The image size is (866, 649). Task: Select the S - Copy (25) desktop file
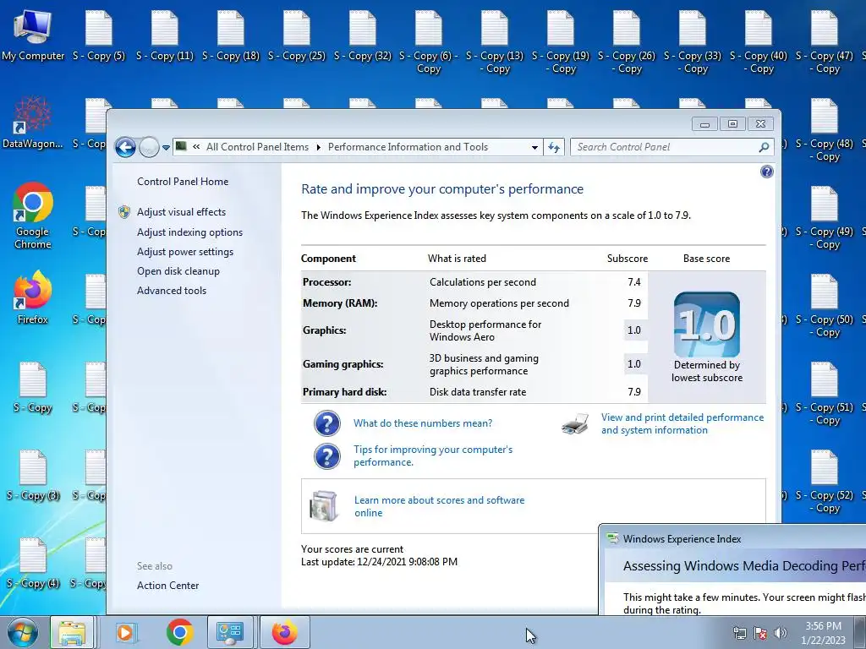tap(297, 35)
